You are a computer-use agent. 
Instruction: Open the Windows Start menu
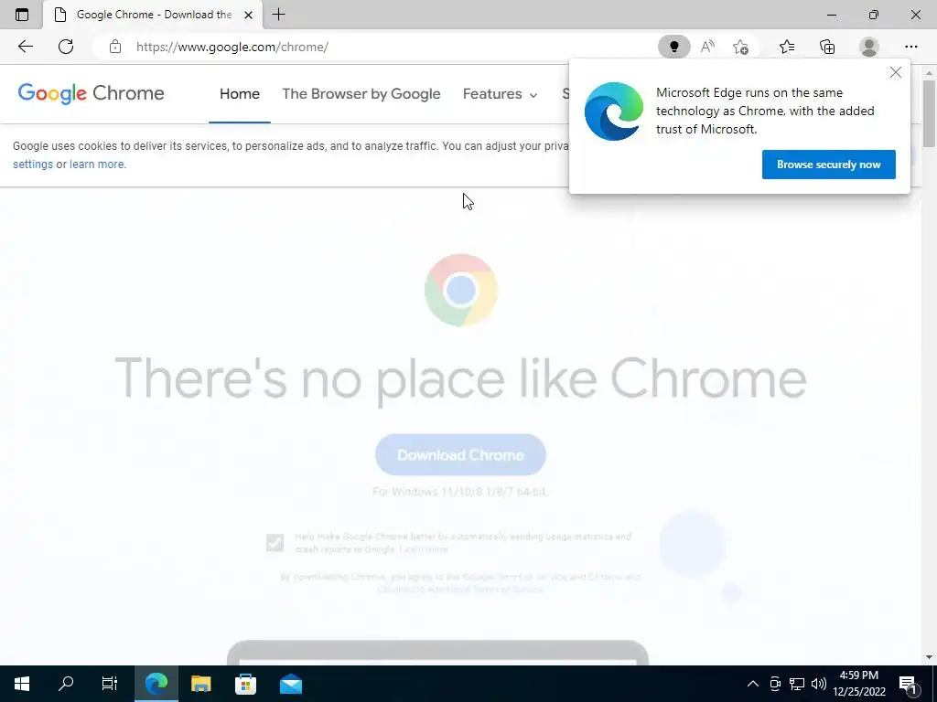tap(22, 684)
